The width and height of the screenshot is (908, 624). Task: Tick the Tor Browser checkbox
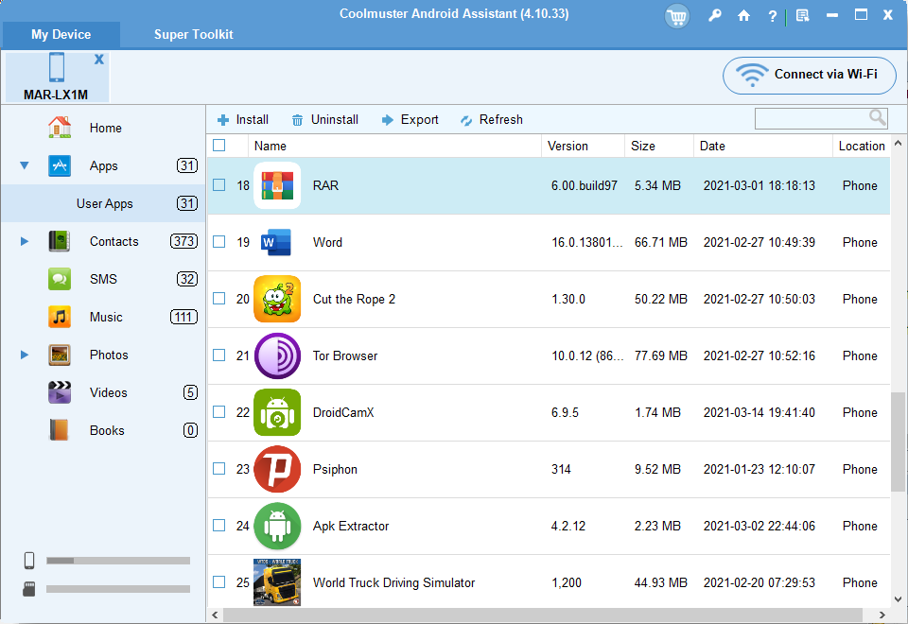(x=218, y=355)
